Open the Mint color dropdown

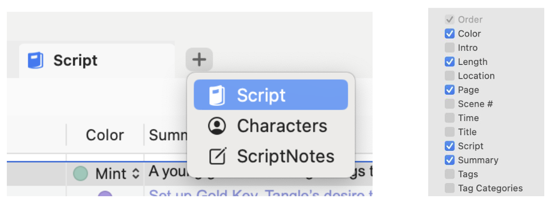point(136,173)
